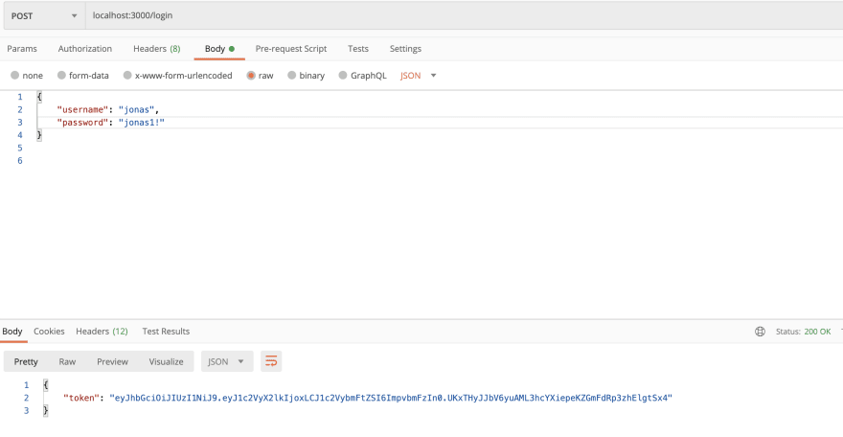This screenshot has height=437, width=843.
Task: Switch to the Tests tab
Action: pyautogui.click(x=358, y=48)
